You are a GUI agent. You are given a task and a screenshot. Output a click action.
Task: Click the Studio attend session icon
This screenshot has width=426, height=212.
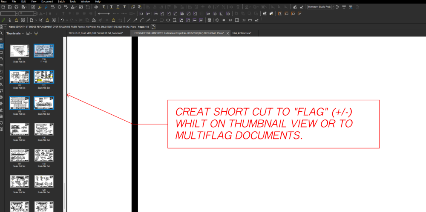coord(337,7)
